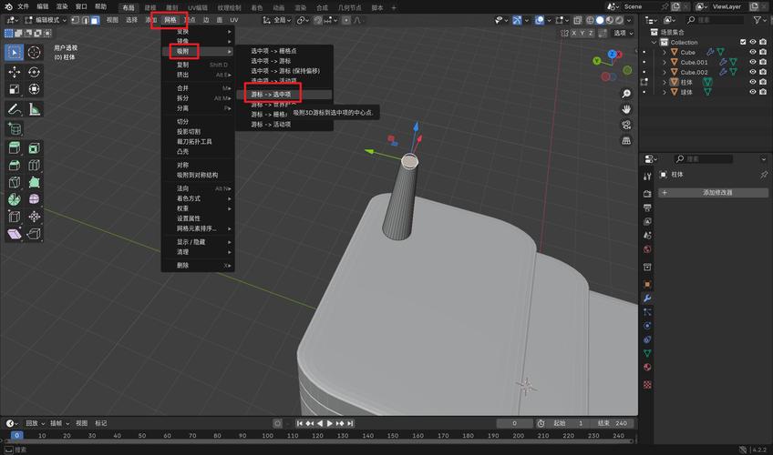The height and width of the screenshot is (455, 773).
Task: Select the Annotate pencil tool
Action: (x=15, y=108)
